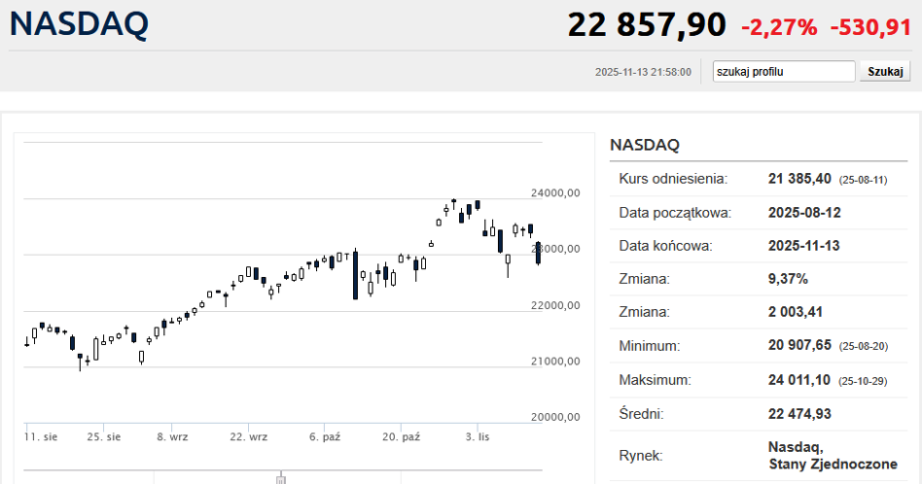Click the red -530,91 point change
922x484 pixels.
tap(870, 27)
